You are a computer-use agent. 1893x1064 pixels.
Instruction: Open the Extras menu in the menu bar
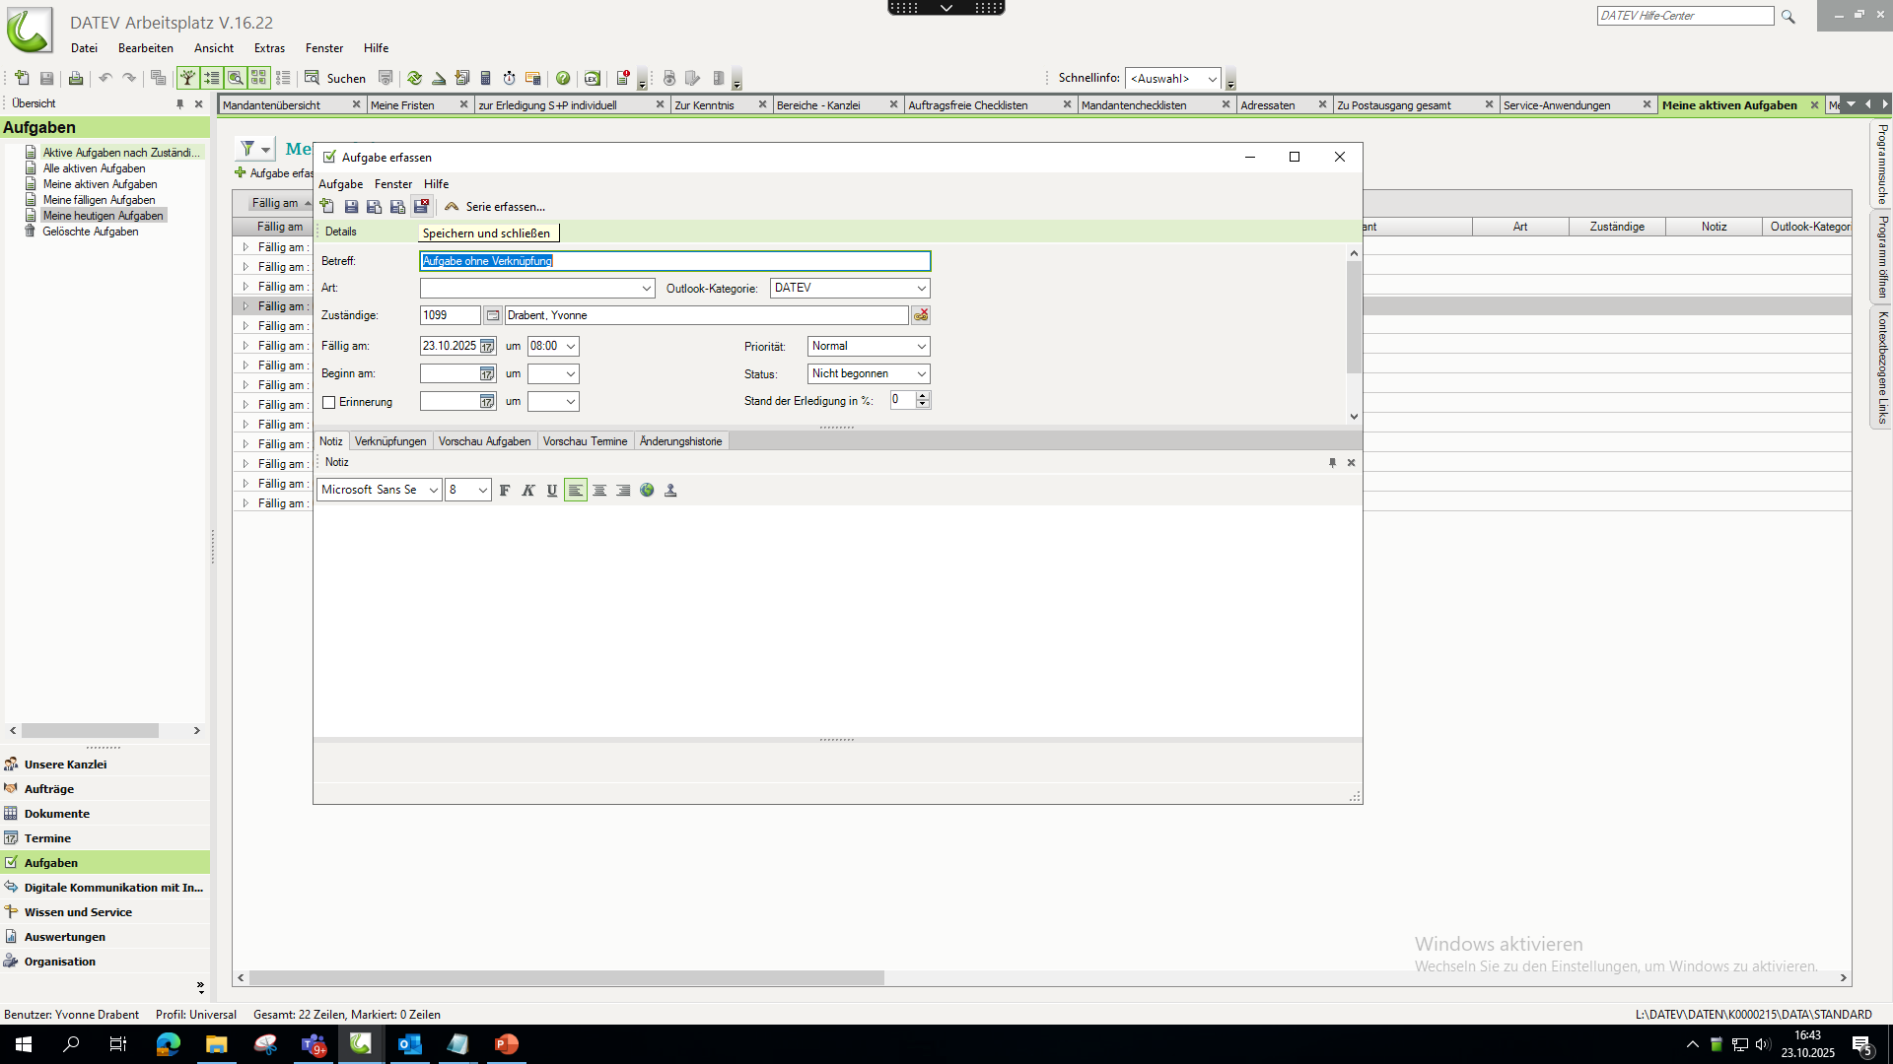pos(269,47)
